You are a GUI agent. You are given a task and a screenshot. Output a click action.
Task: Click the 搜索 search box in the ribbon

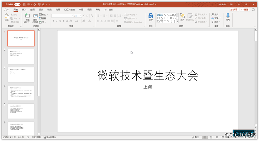109,9
